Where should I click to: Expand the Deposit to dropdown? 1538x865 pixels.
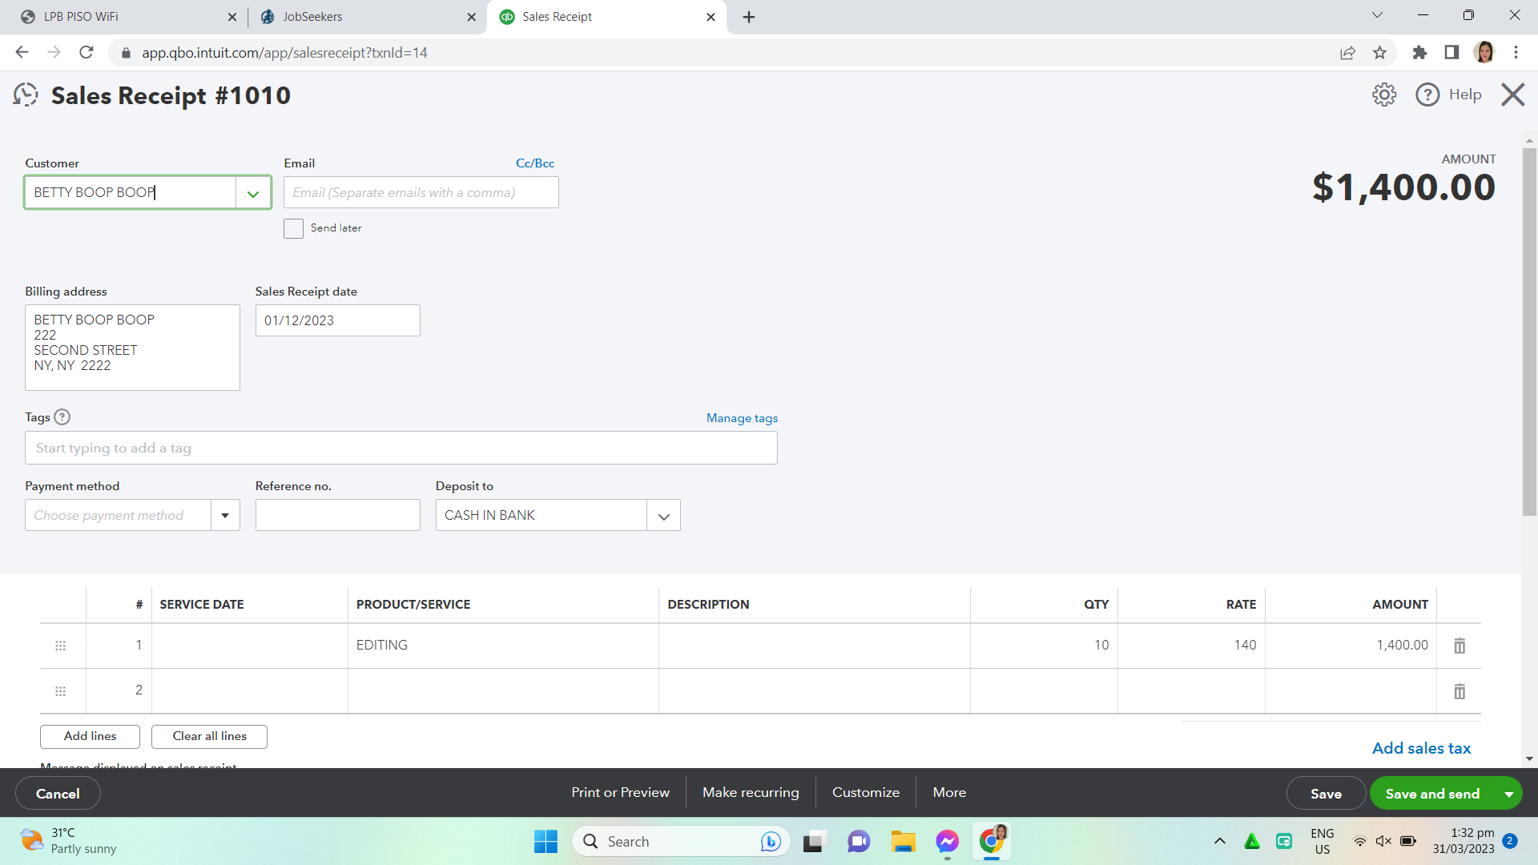[663, 516]
